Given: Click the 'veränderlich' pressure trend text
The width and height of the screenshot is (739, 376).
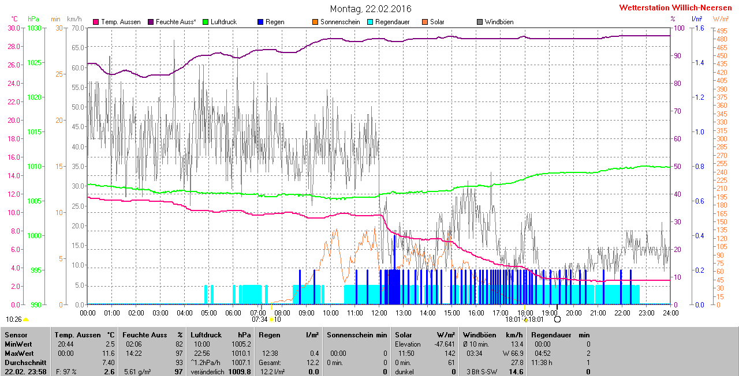Looking at the screenshot, I should 208,372.
